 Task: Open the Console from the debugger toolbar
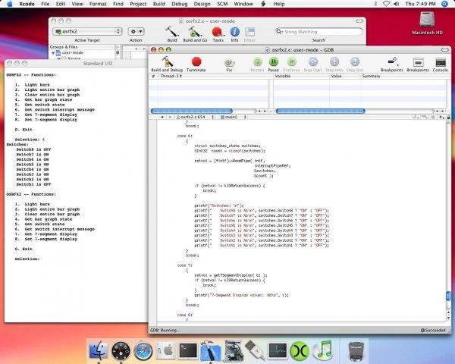coord(440,64)
